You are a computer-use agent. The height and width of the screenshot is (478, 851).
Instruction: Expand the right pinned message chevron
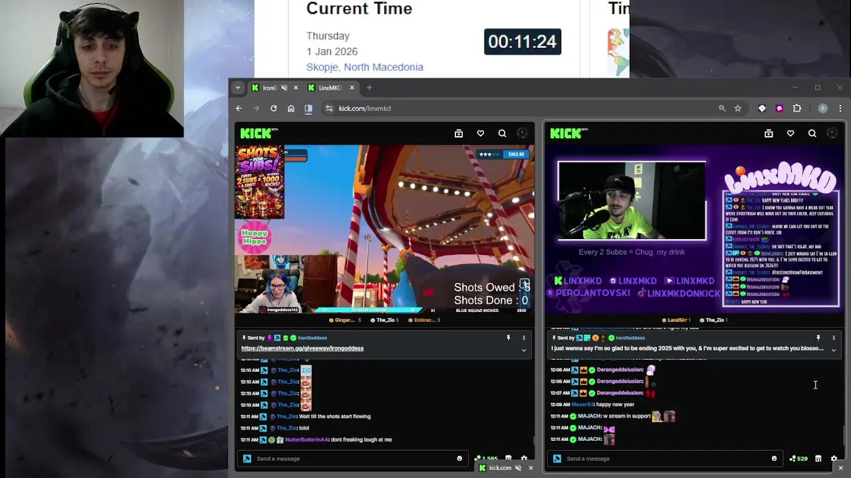click(x=834, y=350)
